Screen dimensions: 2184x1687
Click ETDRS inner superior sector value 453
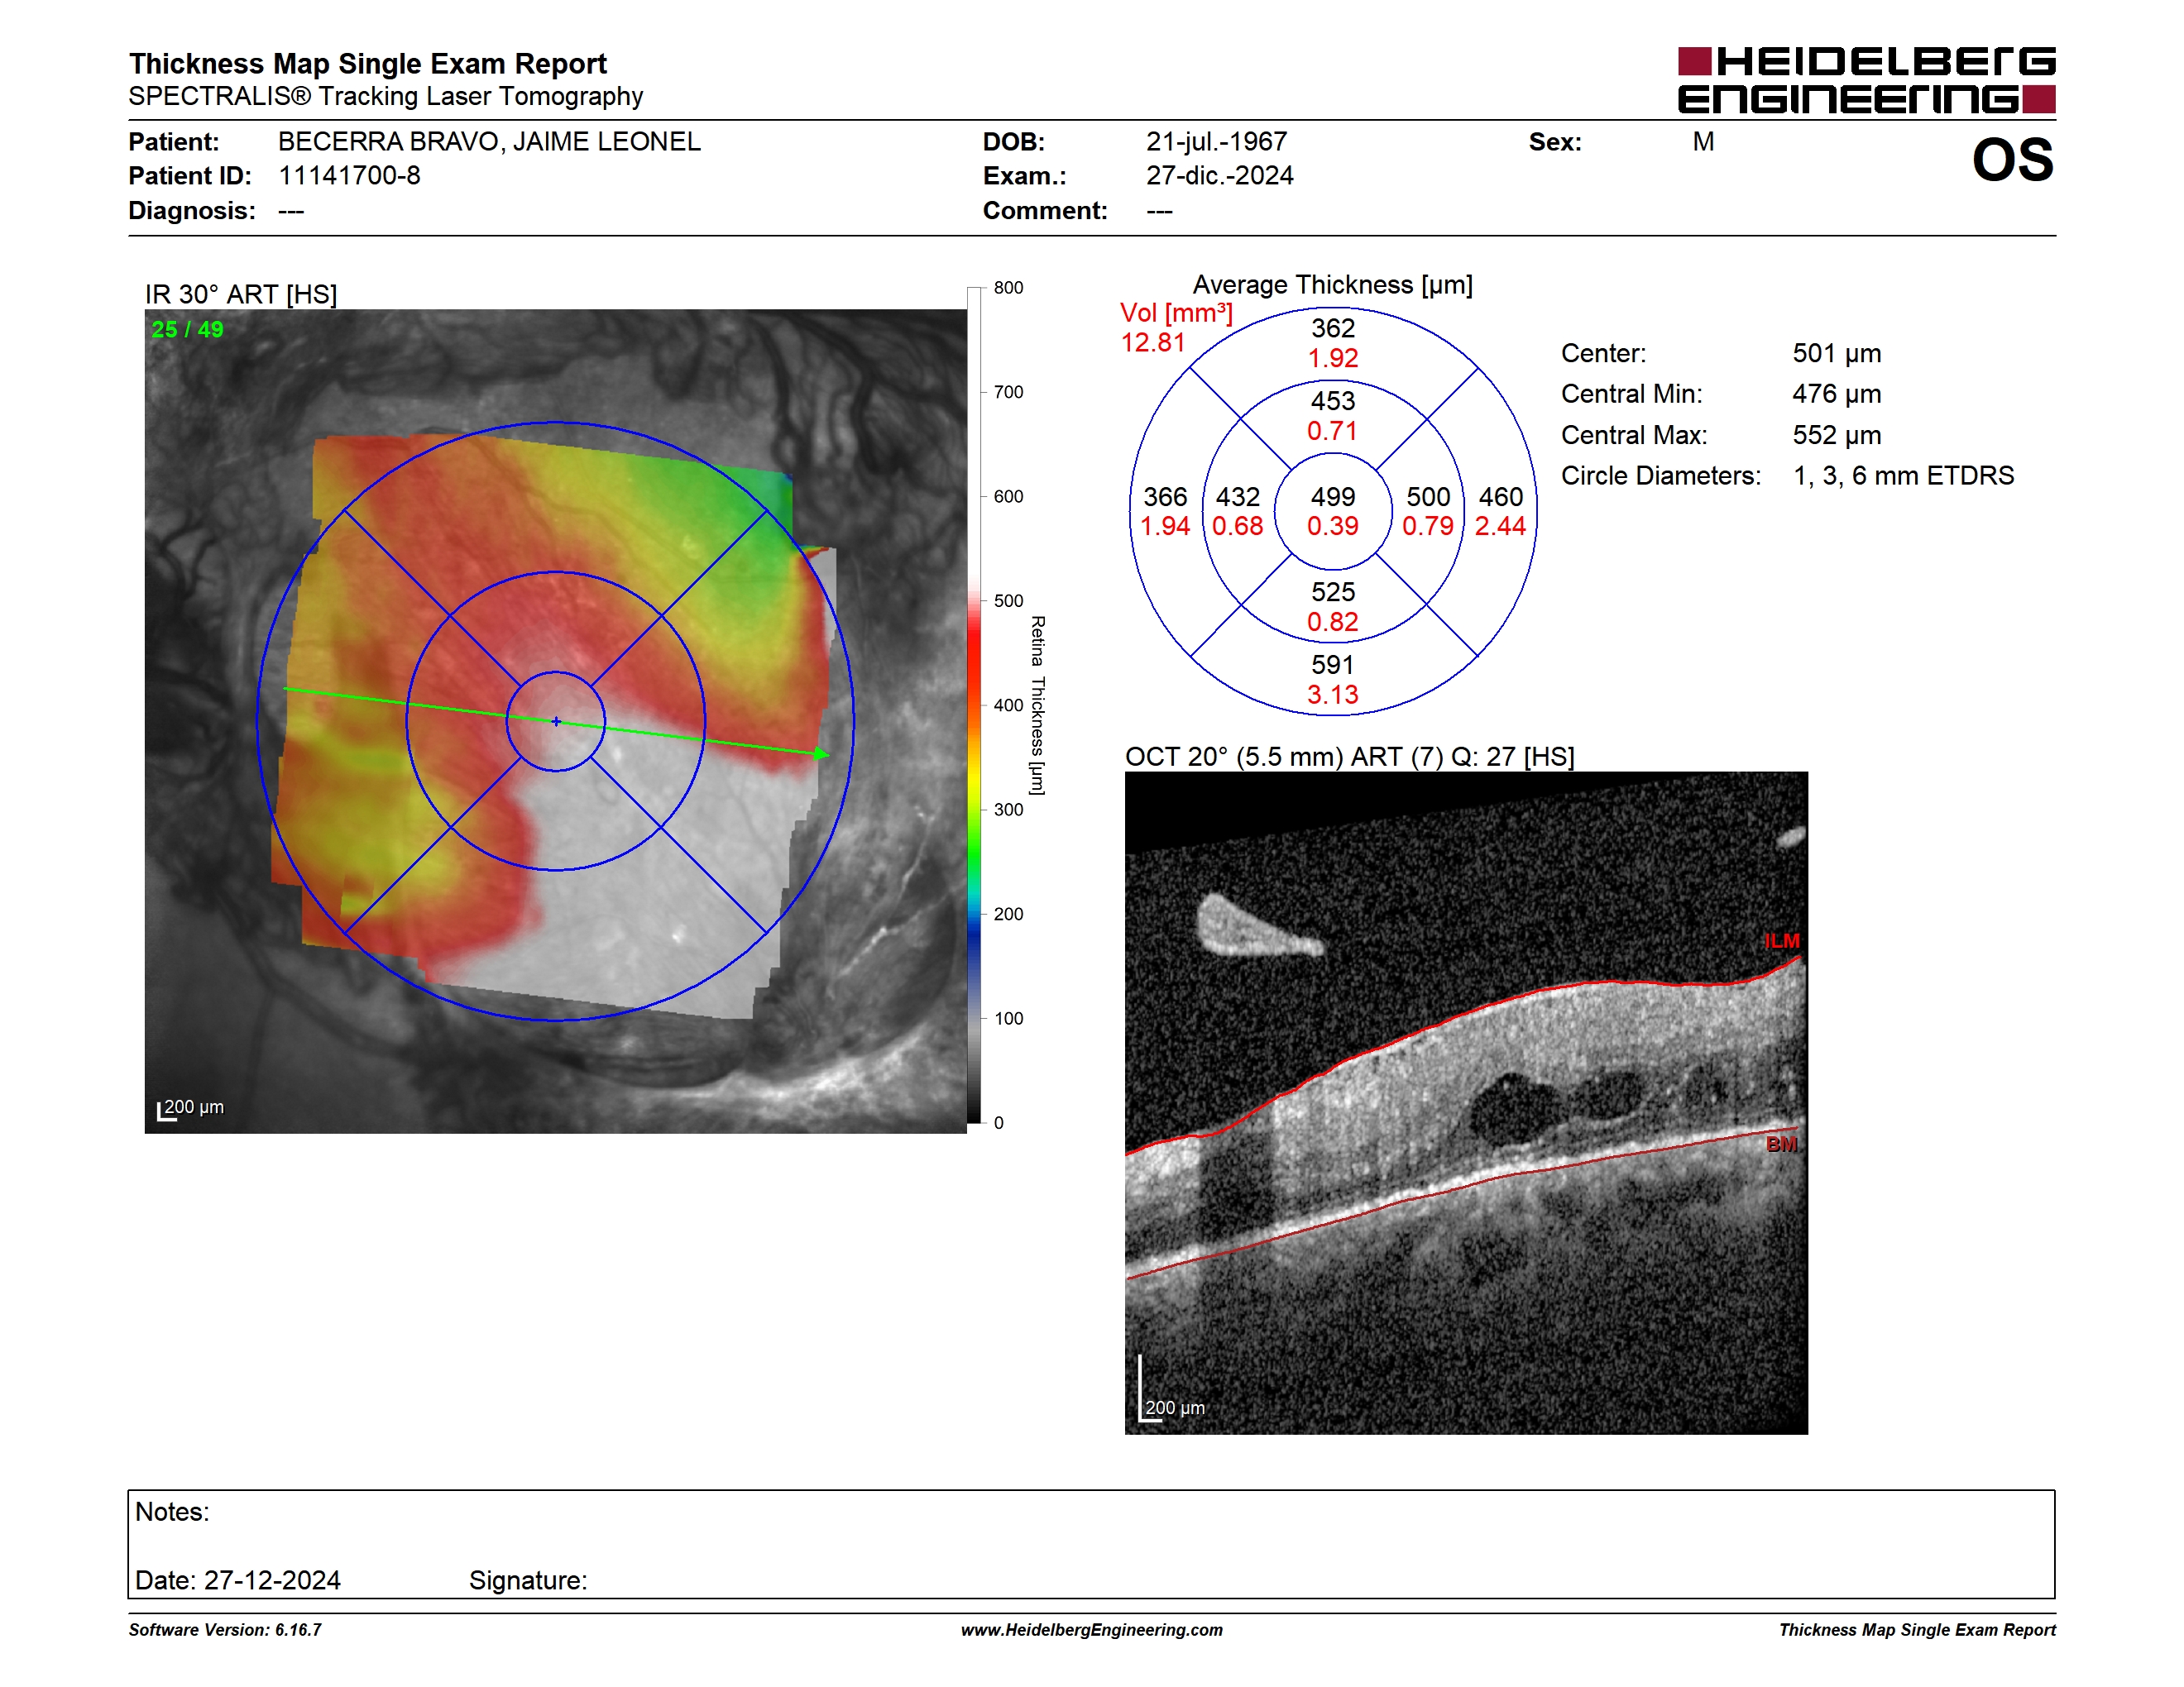(x=1333, y=401)
